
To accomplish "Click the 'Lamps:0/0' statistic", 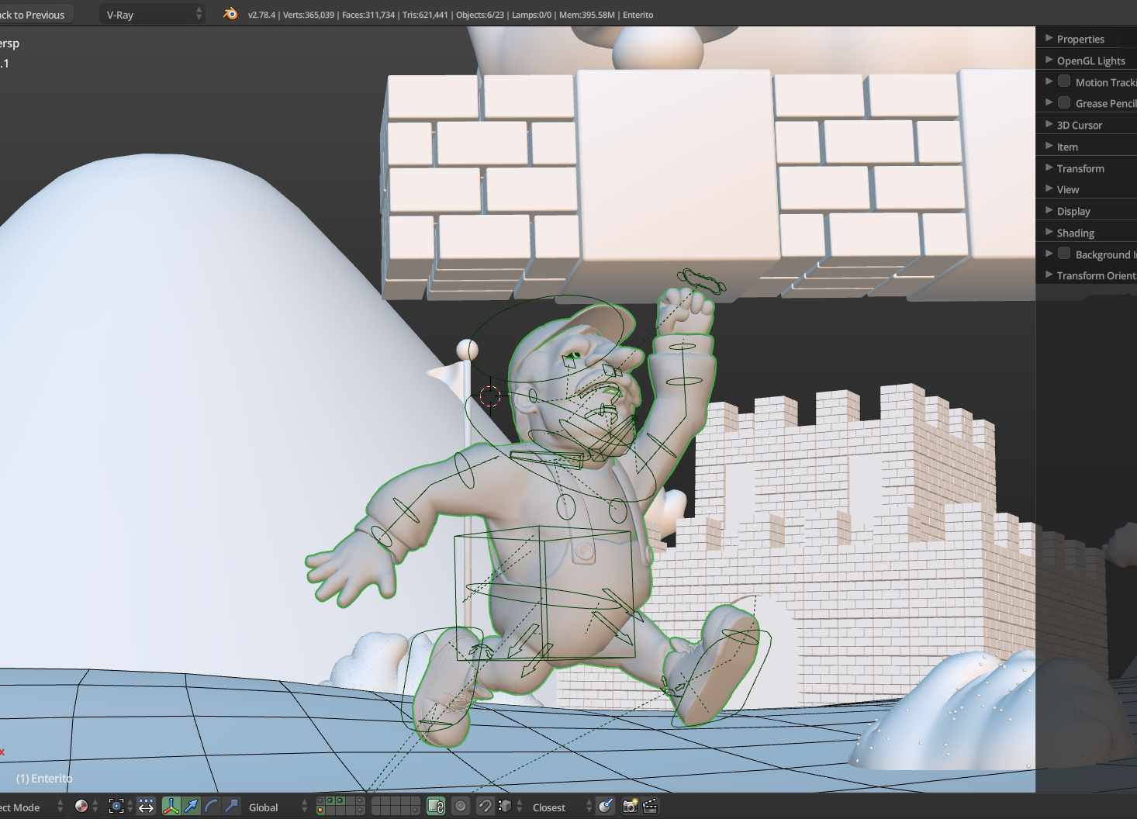I will coord(532,15).
